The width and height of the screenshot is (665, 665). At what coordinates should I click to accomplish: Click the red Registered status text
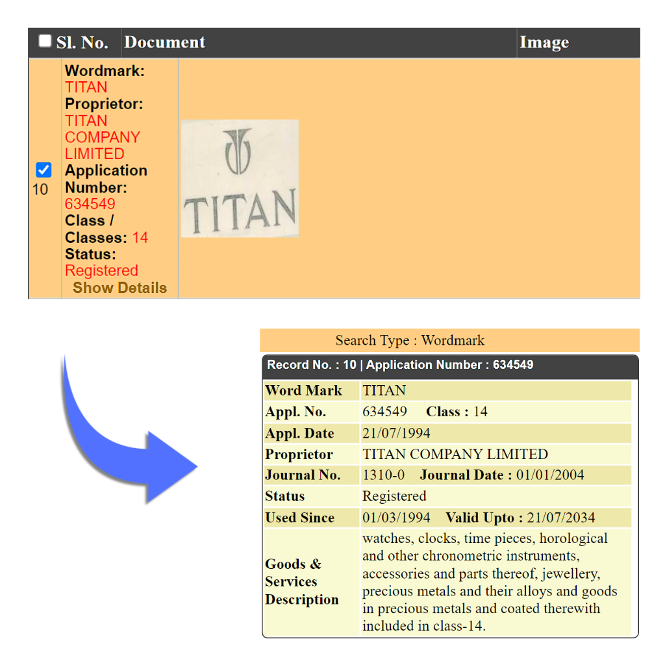click(x=101, y=271)
